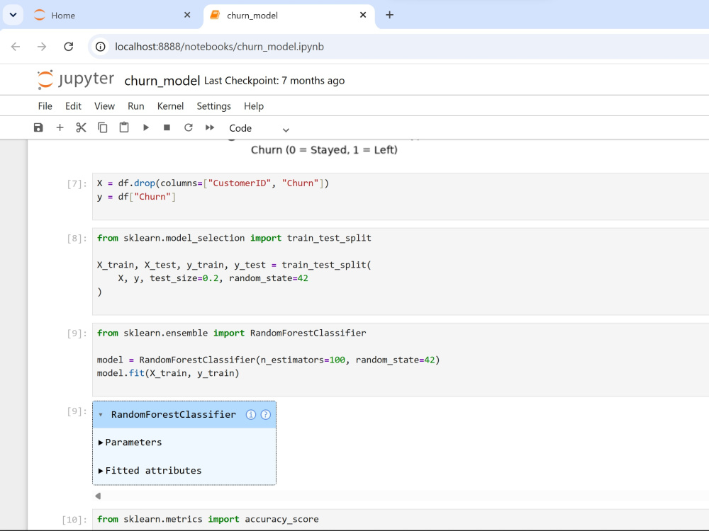Click the output scroll-left arrow
Screen dimensions: 709x531
[98, 496]
